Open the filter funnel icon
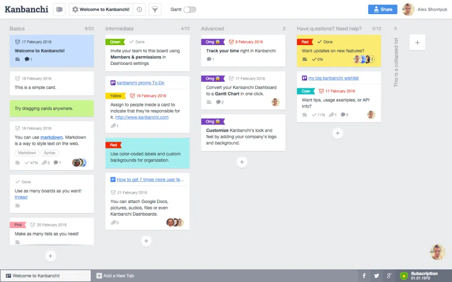The image size is (452, 282). pyautogui.click(x=155, y=9)
